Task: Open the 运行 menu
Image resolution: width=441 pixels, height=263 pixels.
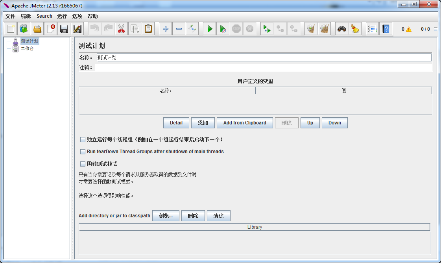Action: (x=62, y=16)
